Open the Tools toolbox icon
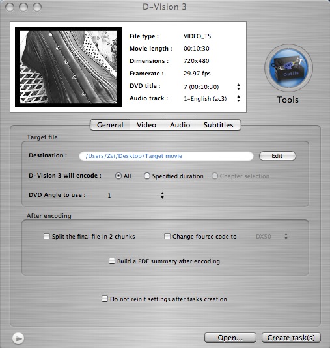The height and width of the screenshot is (348, 330). click(x=288, y=68)
